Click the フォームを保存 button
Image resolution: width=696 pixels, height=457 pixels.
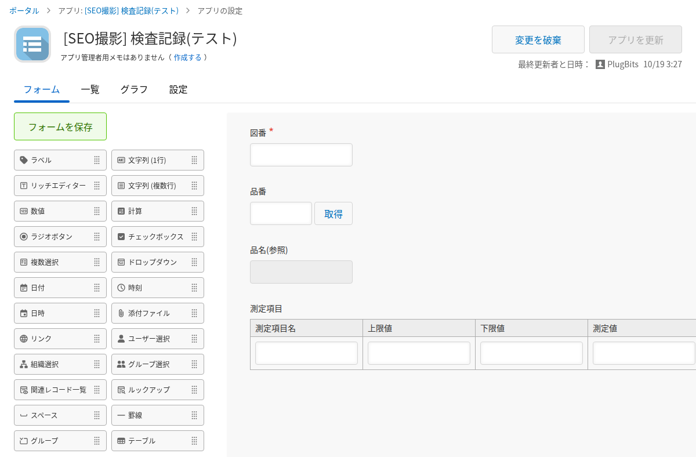[x=60, y=126]
